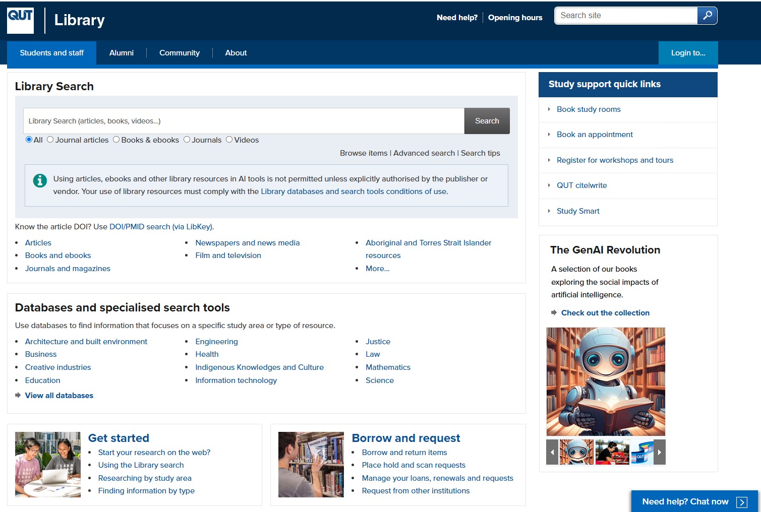Click the carousel left arrow
Screen dimensions: 761x512
click(551, 452)
